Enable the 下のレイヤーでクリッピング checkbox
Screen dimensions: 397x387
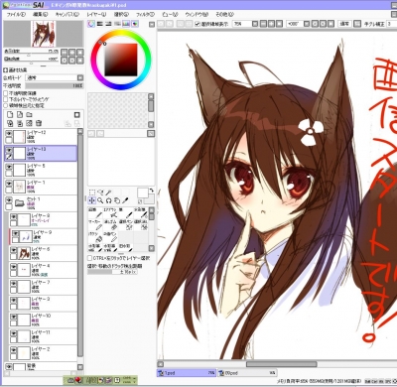coord(5,99)
